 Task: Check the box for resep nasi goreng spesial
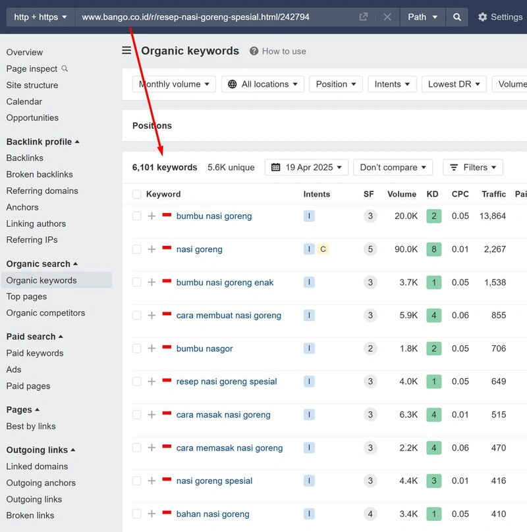136,381
